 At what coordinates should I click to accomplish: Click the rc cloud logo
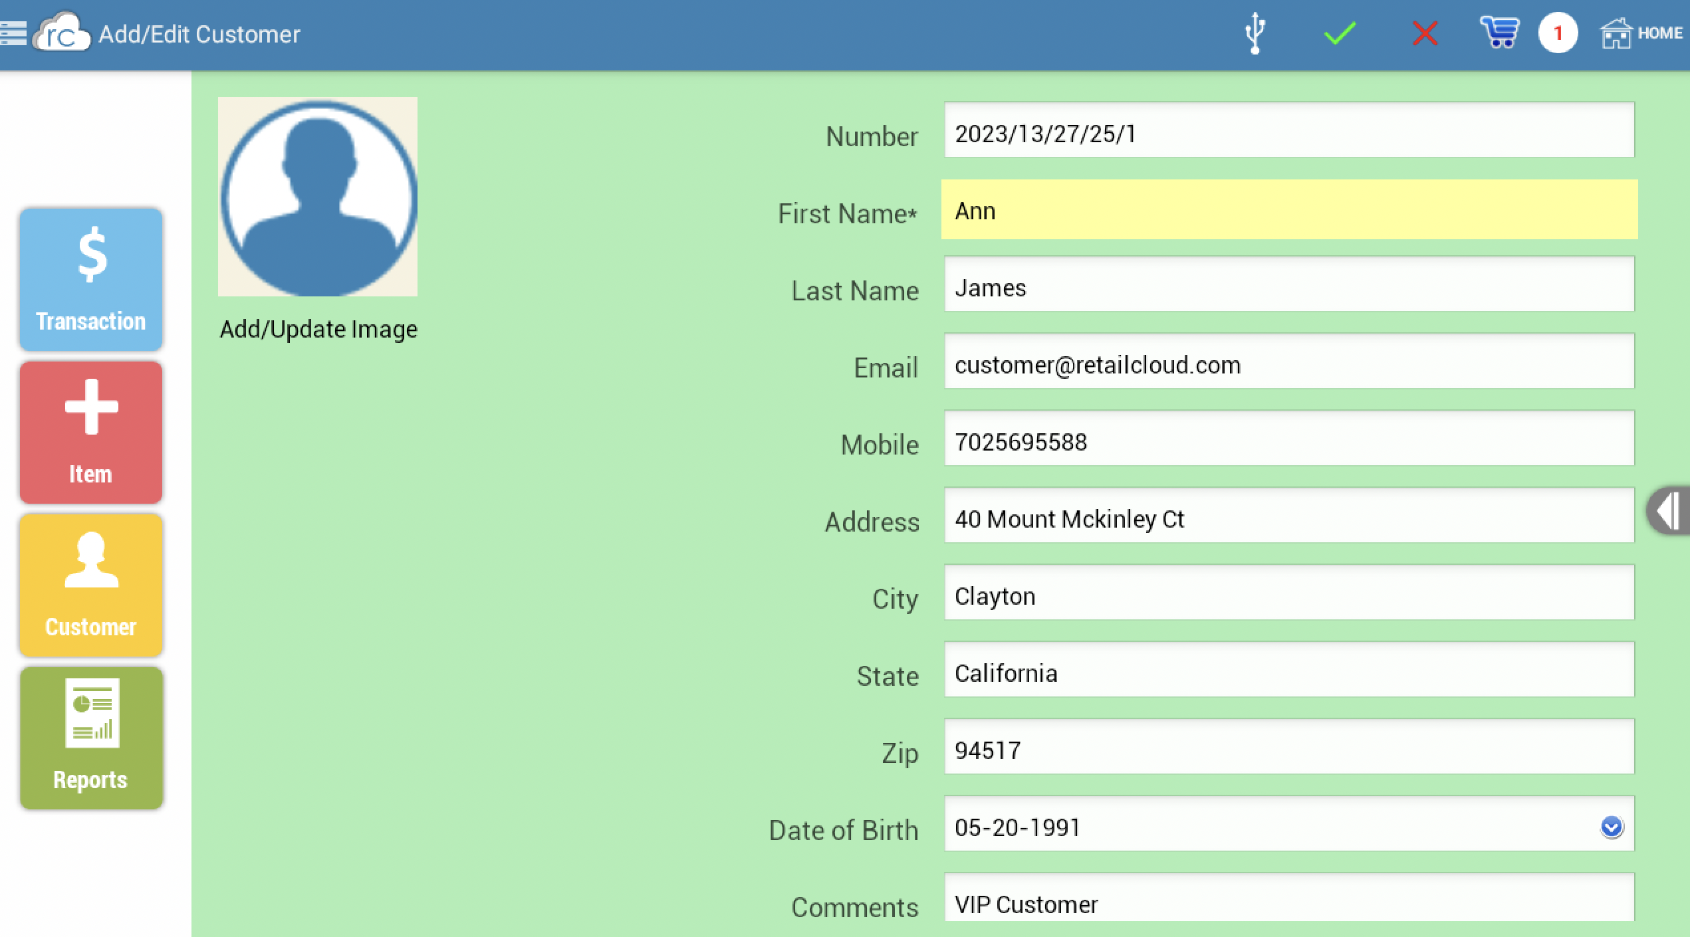pyautogui.click(x=62, y=32)
